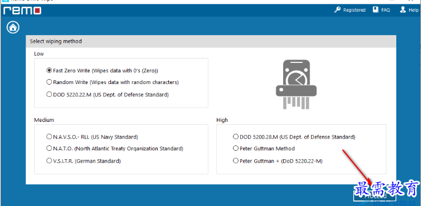Screen dimensions: 423x206
Task: Click the 'Low' group label
Action: (39, 53)
